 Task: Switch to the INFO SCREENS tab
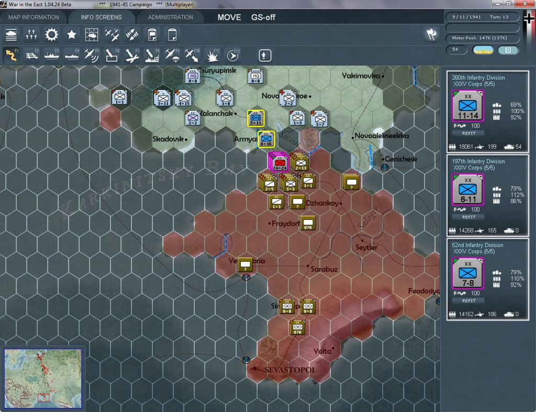click(x=101, y=17)
